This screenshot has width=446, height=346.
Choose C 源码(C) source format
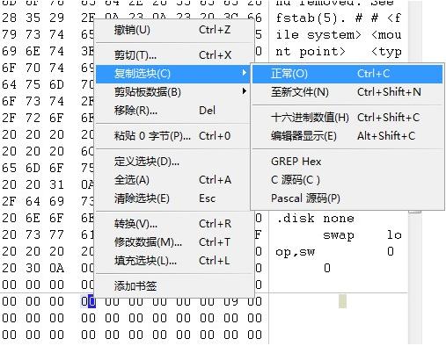(x=347, y=180)
